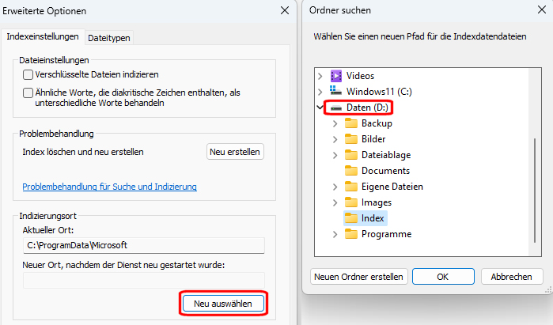This screenshot has height=325, width=553.
Task: Click Abbrechen in Ordner suchen dialog
Action: (511, 277)
